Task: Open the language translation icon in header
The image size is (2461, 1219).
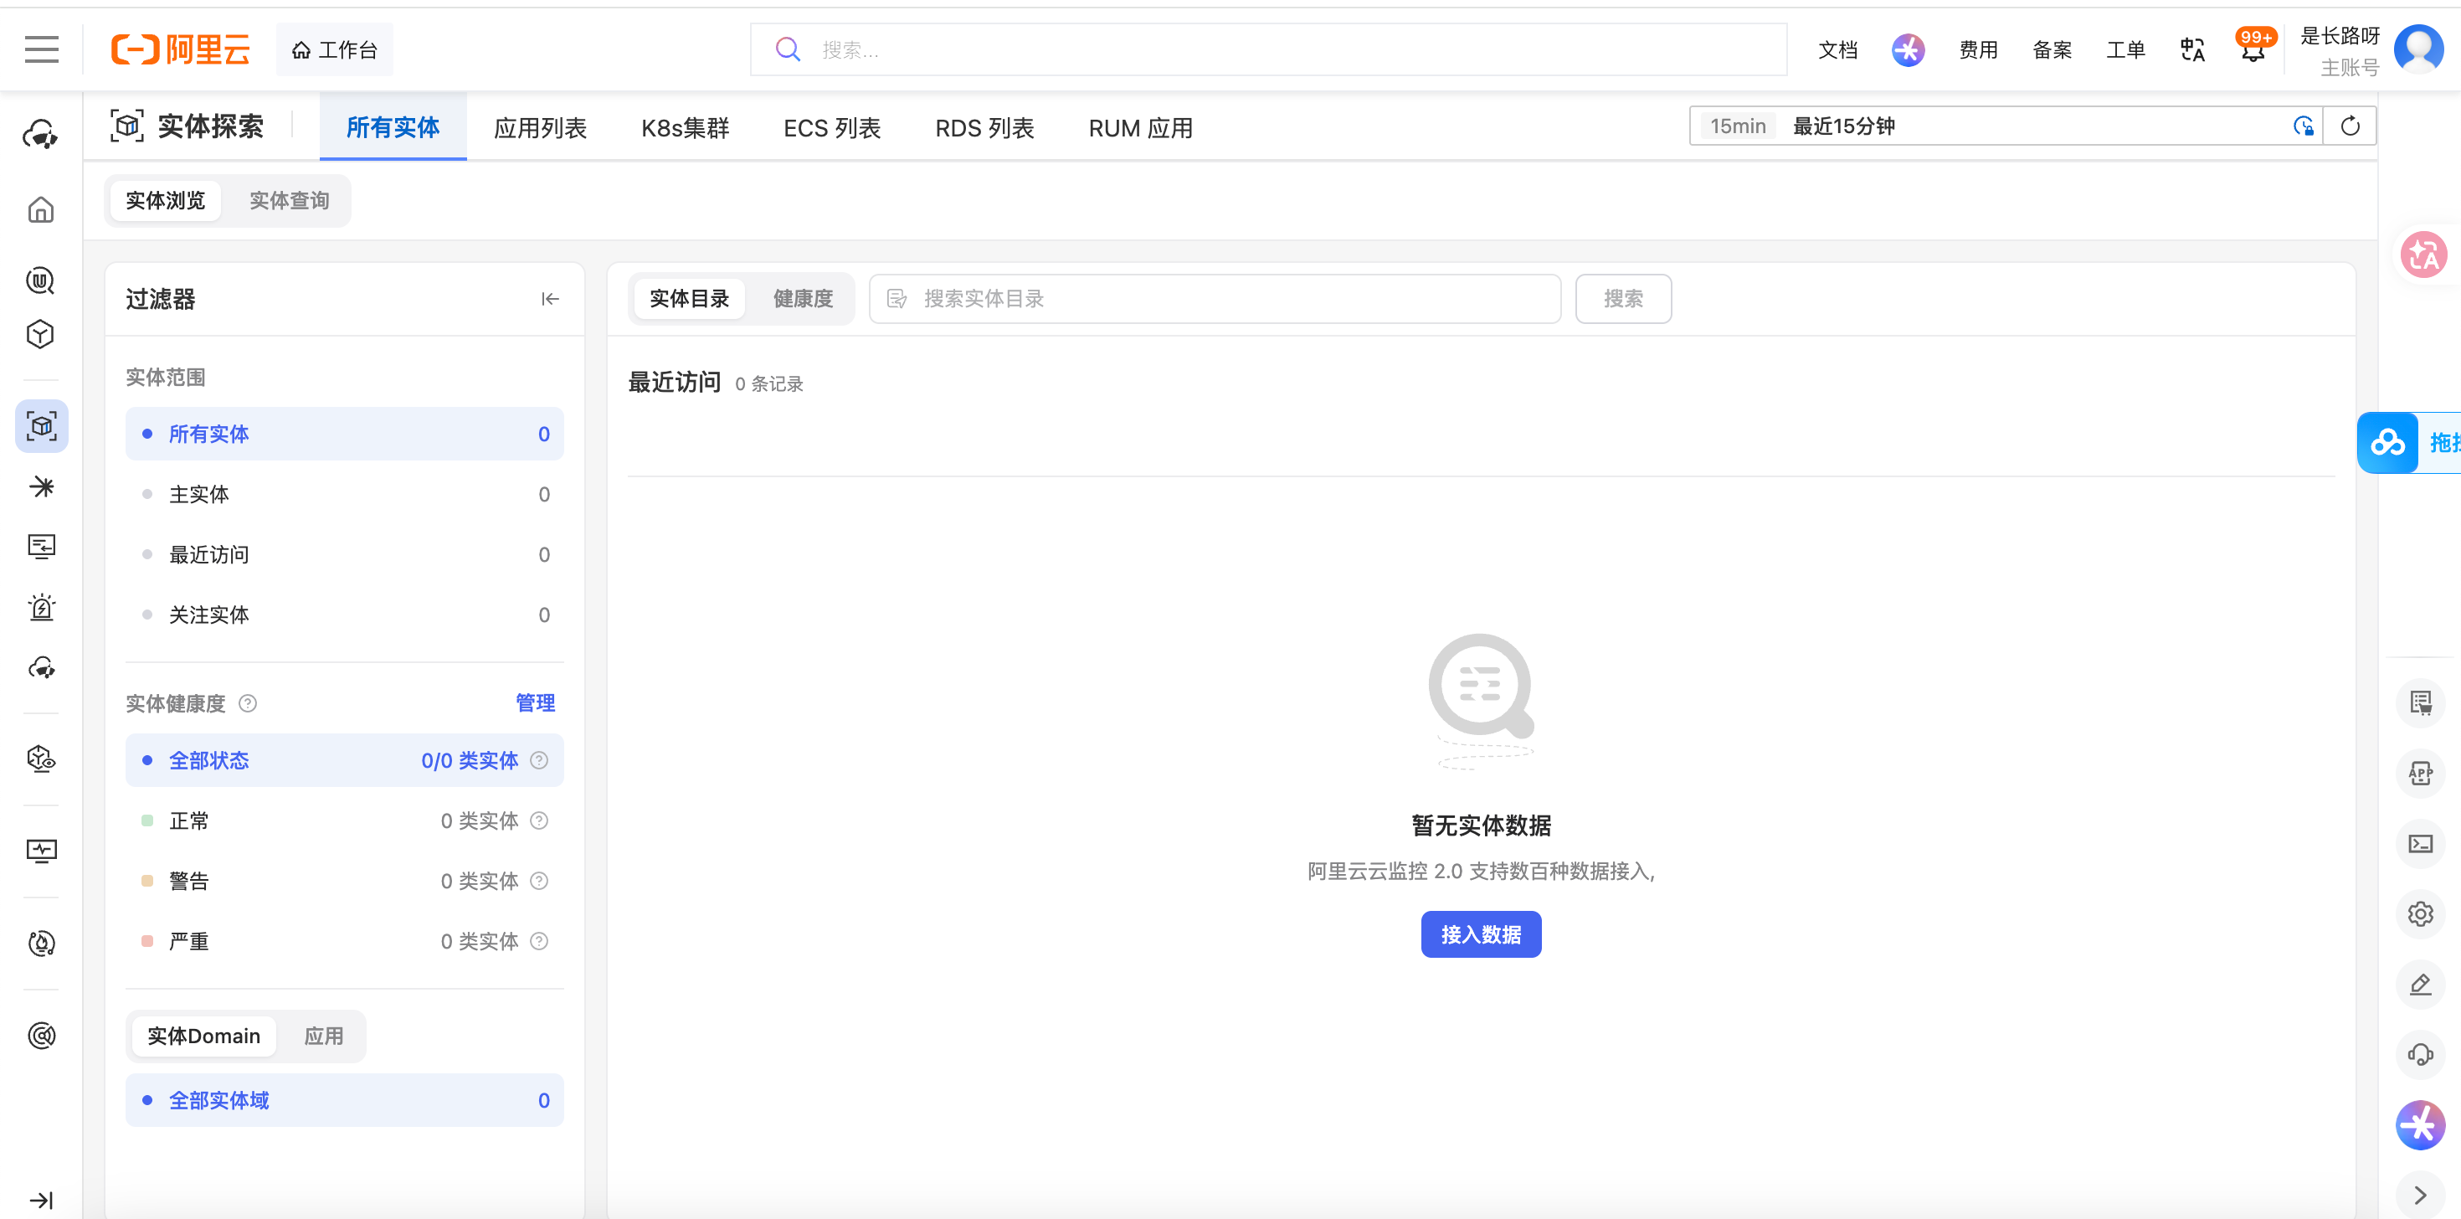Action: (x=2192, y=49)
